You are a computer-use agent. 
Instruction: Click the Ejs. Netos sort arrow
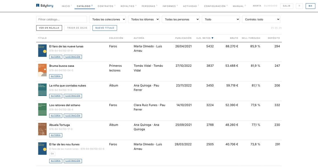(212, 38)
